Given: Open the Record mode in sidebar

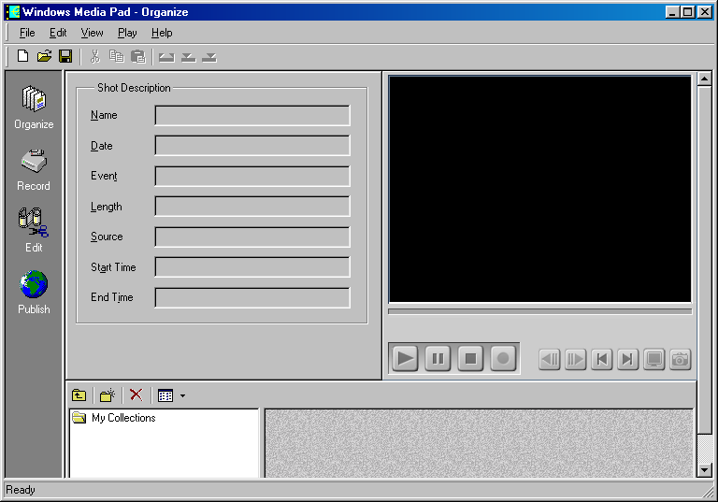Looking at the screenshot, I should (34, 170).
